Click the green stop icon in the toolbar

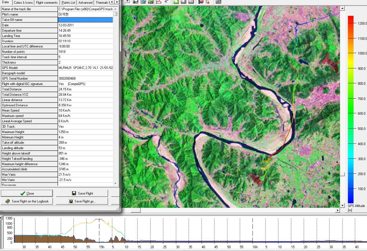176,1
